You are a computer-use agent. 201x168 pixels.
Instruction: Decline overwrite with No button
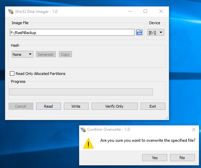182,157
